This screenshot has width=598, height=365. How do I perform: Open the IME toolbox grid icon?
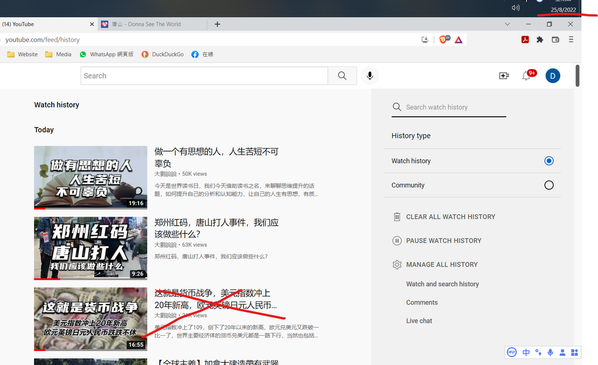pos(574,352)
